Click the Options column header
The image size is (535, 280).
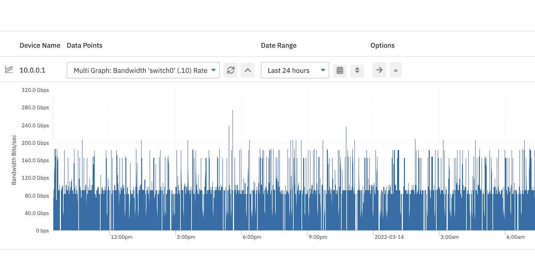click(x=382, y=45)
